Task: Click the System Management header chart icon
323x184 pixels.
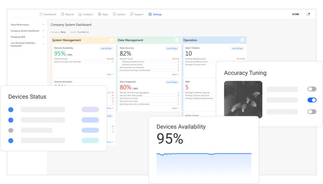Action: pyautogui.click(x=111, y=40)
